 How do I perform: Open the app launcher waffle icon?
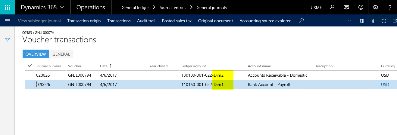point(8,7)
